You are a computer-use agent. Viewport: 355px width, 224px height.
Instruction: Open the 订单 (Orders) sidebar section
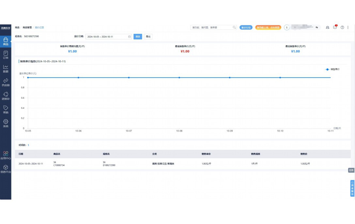click(6, 55)
